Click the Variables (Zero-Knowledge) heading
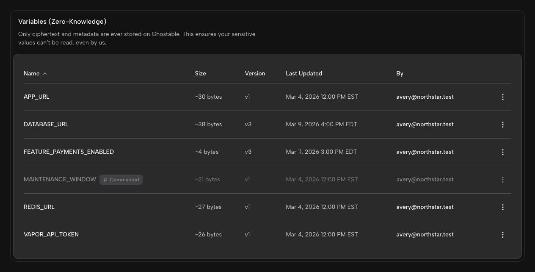This screenshot has width=535, height=272. pos(62,21)
